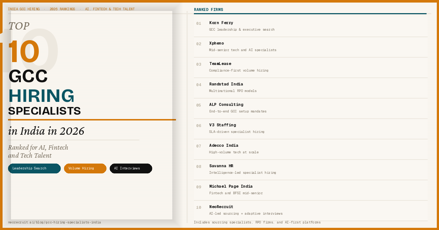
Task: Select the Randstad India firm name
Action: coord(226,84)
